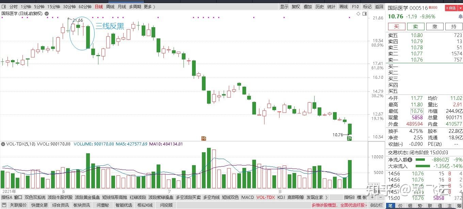Screen dimensions: 463x209
Task: Switch to 30分钟 period
Action: coord(69,6)
